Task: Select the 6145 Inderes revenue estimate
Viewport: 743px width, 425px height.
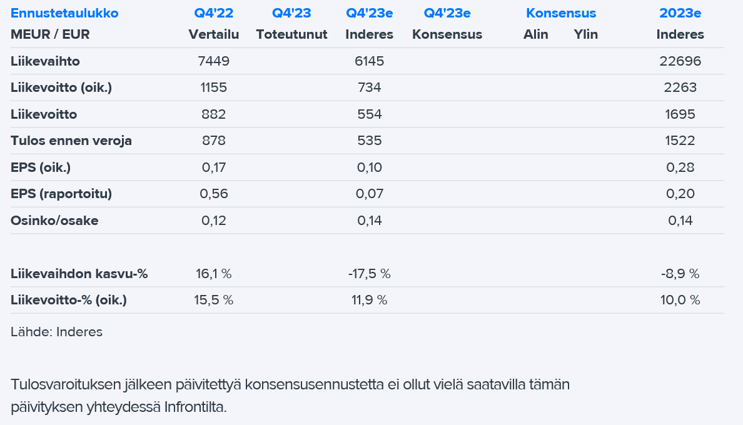Action: tap(369, 61)
